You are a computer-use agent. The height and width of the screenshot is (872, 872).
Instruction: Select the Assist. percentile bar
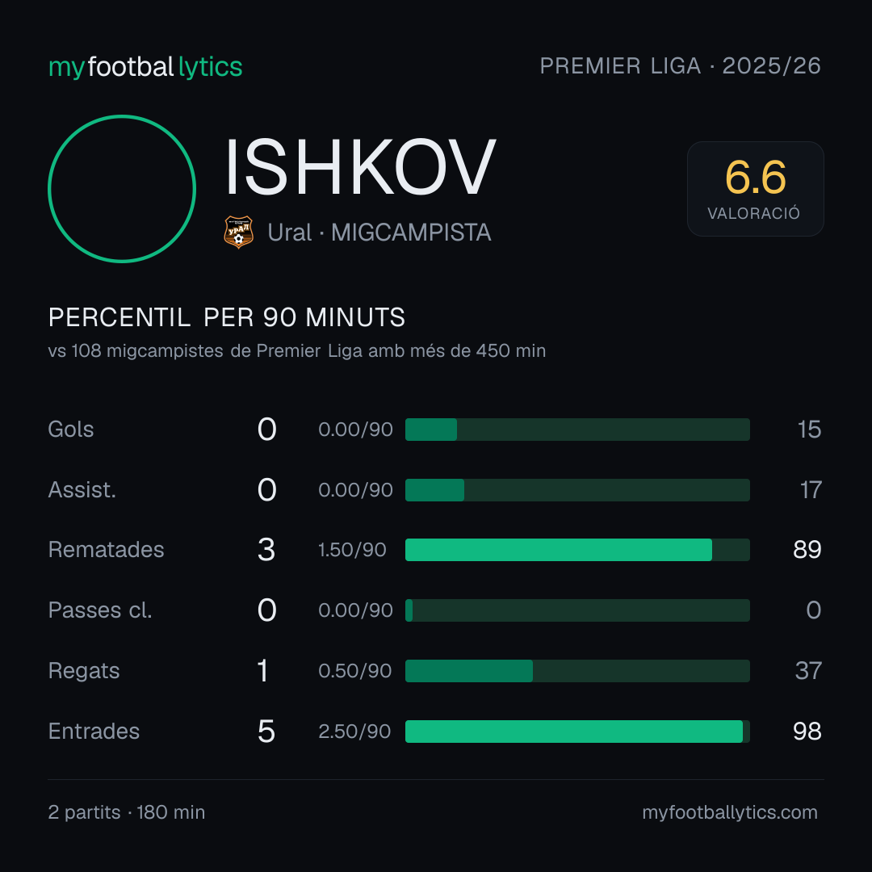coord(577,490)
